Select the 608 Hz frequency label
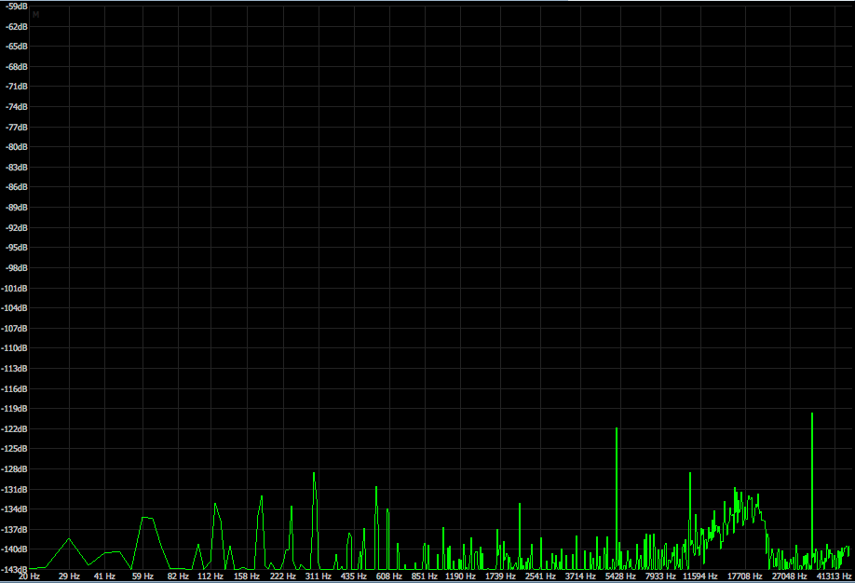This screenshot has width=855, height=583. point(388,576)
